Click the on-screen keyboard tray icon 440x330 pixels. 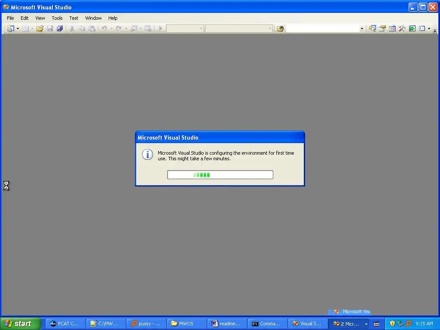376,324
